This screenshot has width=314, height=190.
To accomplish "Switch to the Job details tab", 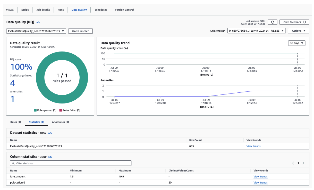I will [x=43, y=10].
